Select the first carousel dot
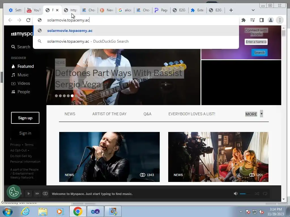 [56, 96]
